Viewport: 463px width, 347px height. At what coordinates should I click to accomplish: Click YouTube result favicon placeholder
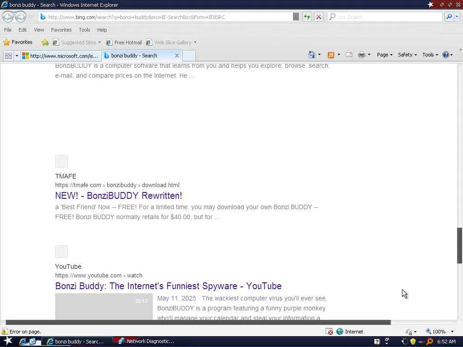click(x=61, y=251)
